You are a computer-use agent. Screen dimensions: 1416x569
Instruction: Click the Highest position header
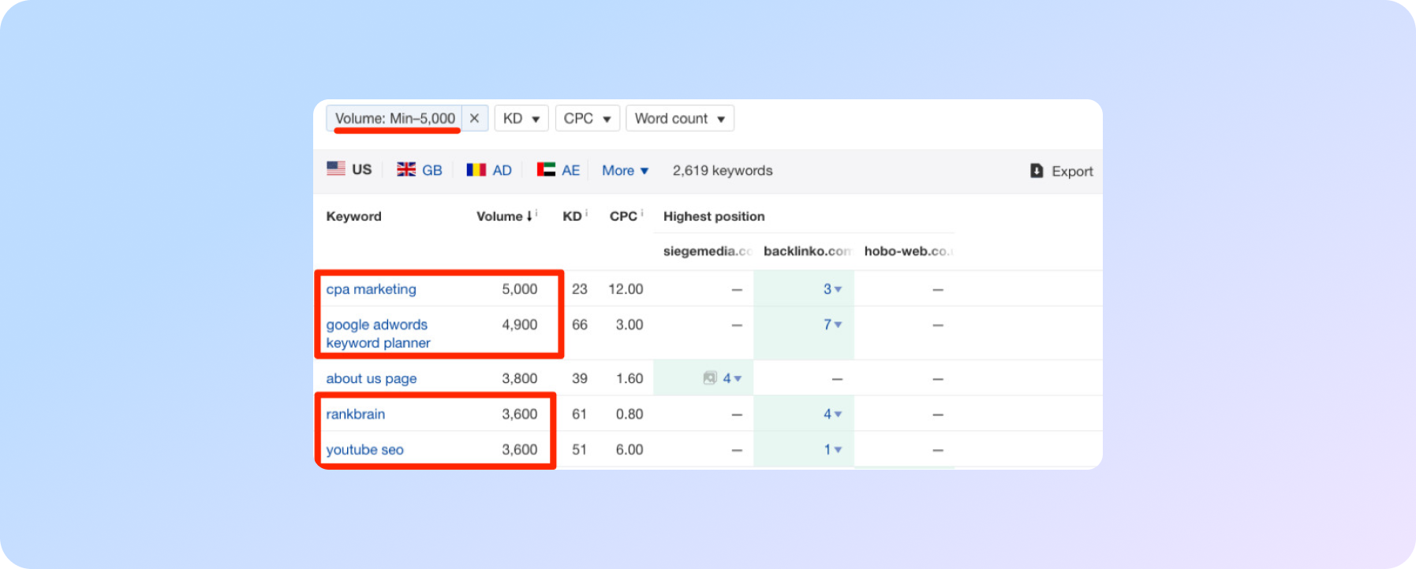714,216
